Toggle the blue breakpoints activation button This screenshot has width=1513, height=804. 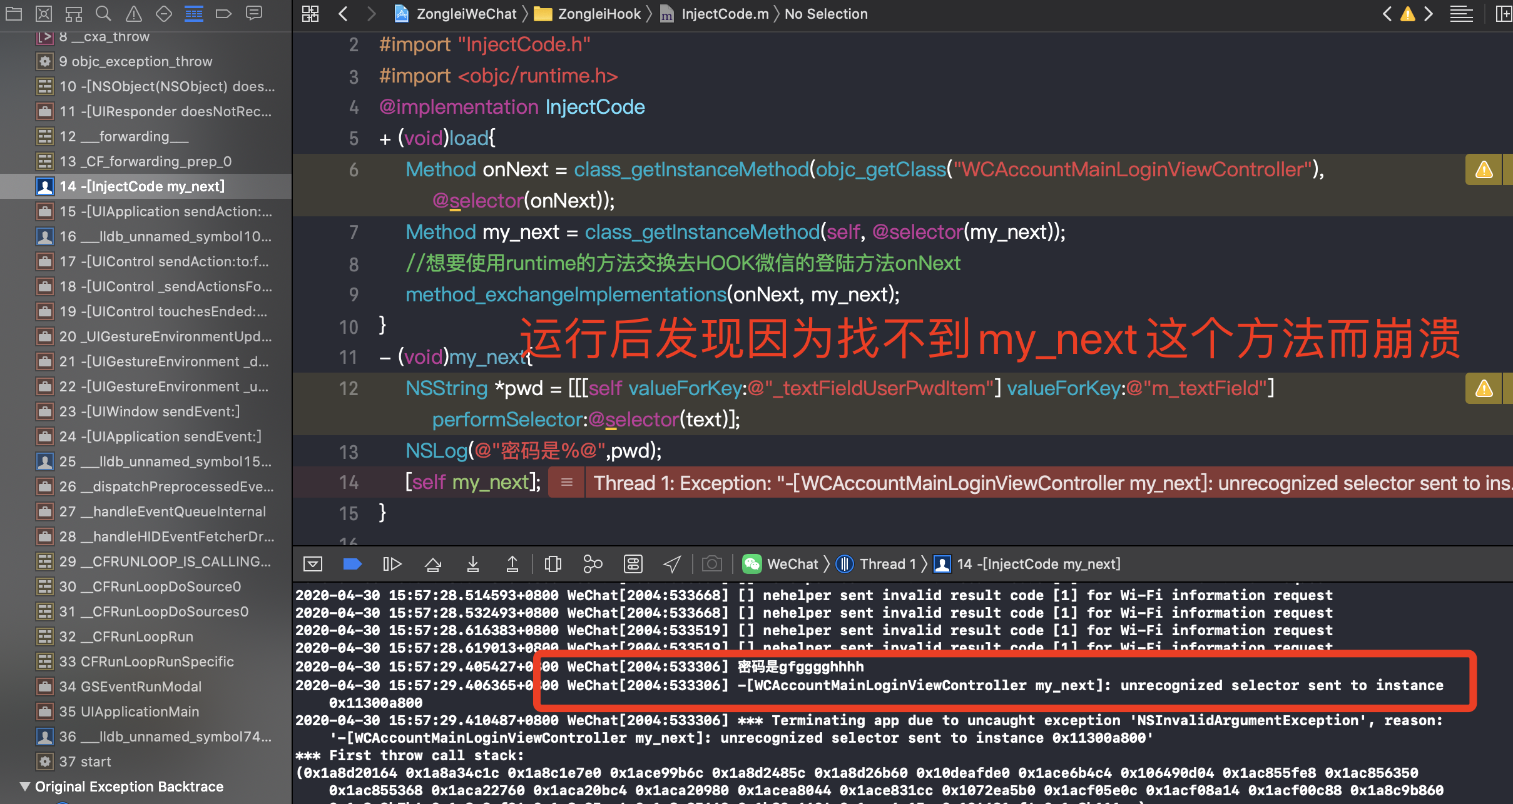352,564
